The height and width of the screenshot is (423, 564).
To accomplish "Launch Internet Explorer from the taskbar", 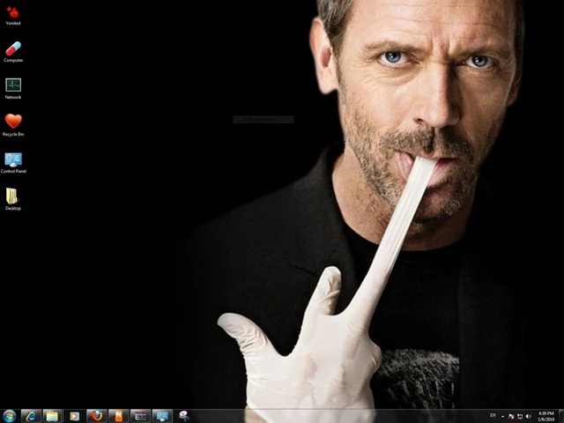I will click(31, 416).
